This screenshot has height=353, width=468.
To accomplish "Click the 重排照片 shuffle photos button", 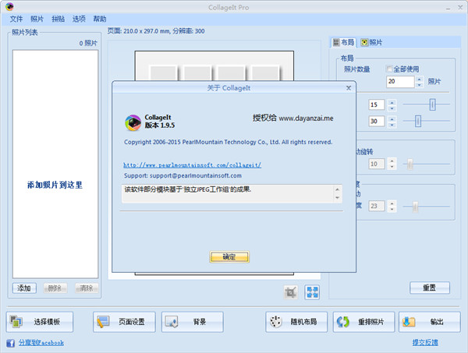I will (363, 322).
